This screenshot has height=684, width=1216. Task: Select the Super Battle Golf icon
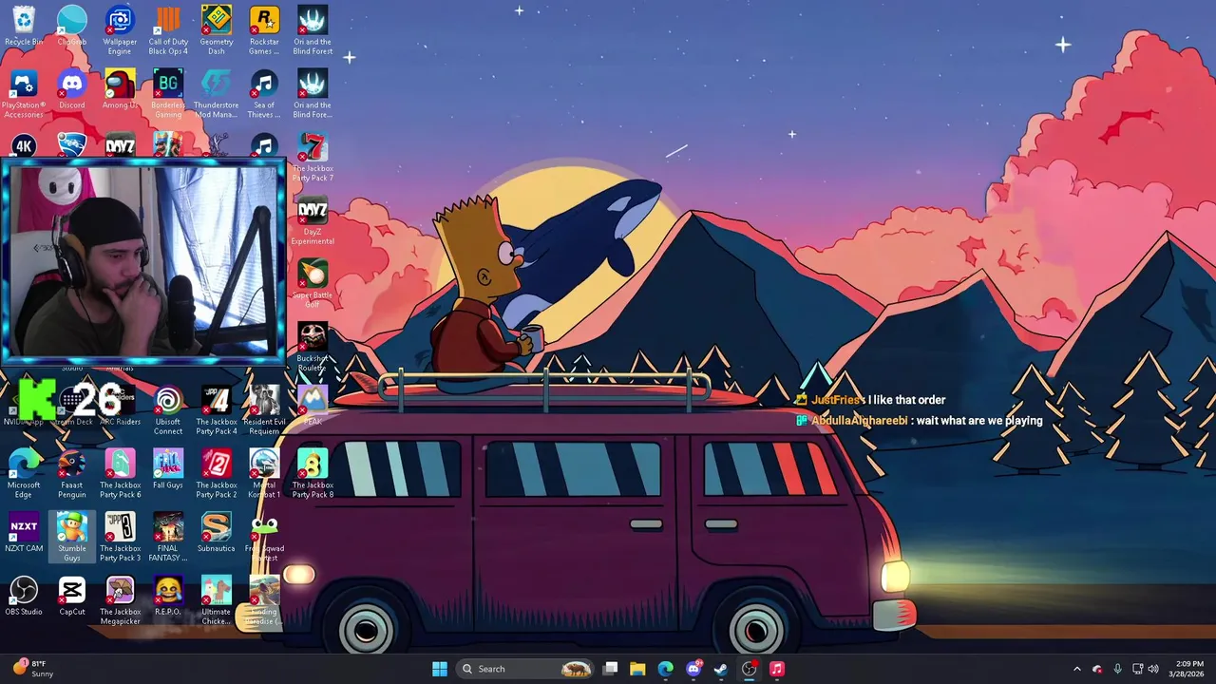pyautogui.click(x=313, y=284)
